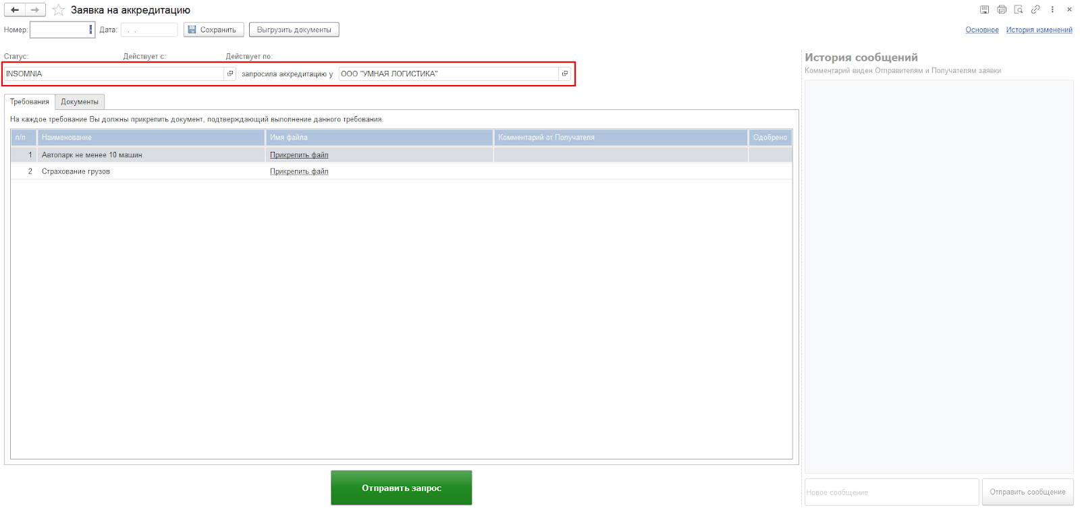Click the INSOMNIA requester field
This screenshot has width=1080, height=508.
(x=114, y=74)
